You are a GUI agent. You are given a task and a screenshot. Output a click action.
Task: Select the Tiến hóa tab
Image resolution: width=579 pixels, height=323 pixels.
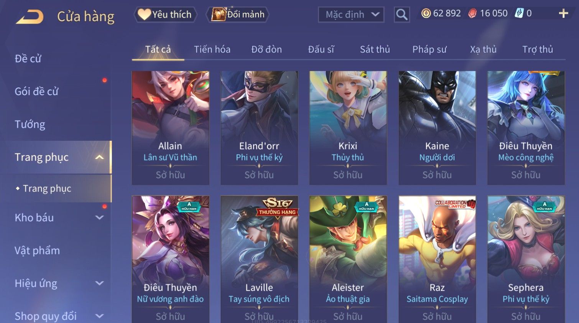tap(212, 49)
